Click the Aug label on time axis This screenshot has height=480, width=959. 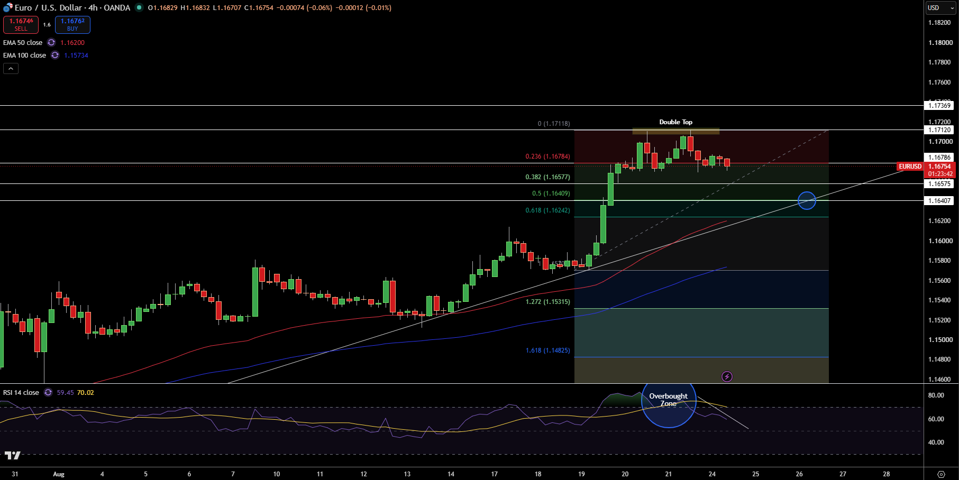coord(59,474)
